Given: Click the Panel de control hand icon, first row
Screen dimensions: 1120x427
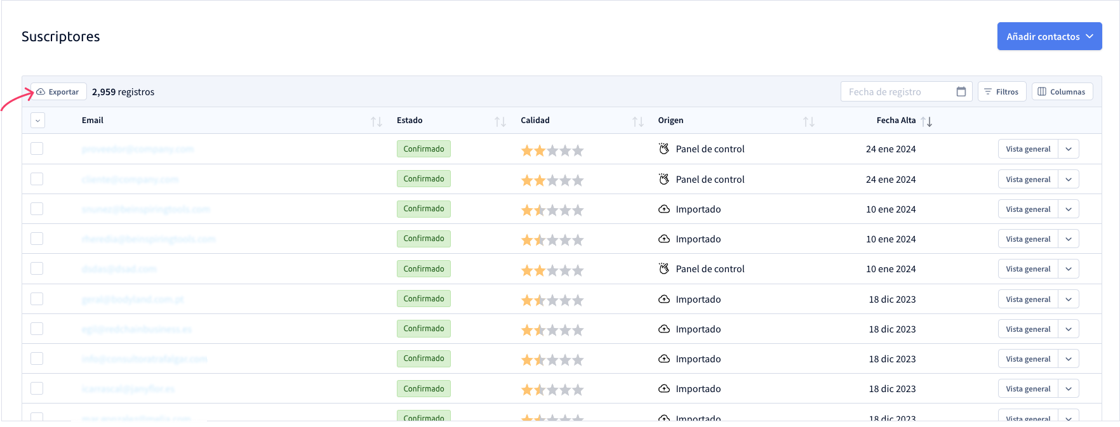Looking at the screenshot, I should click(664, 149).
